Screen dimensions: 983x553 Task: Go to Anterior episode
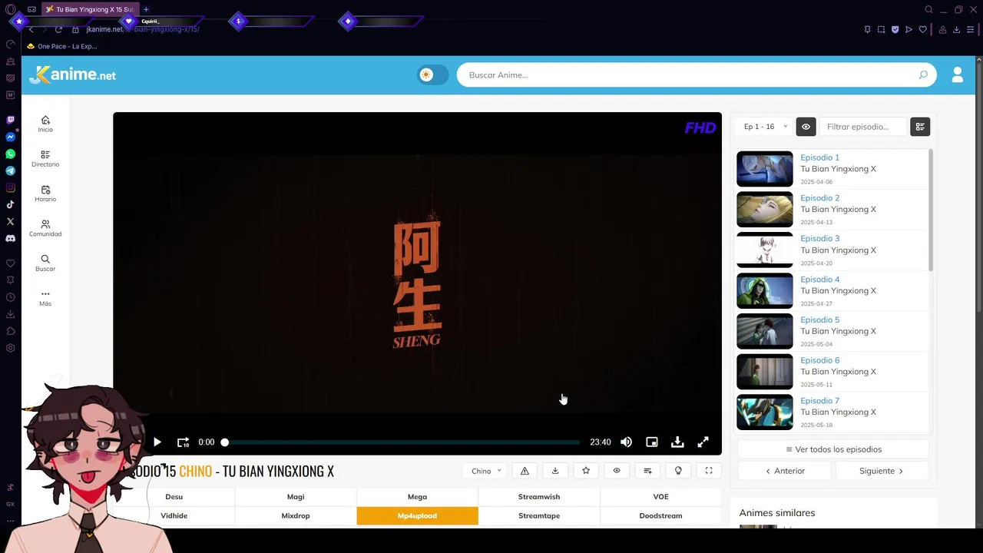point(785,471)
